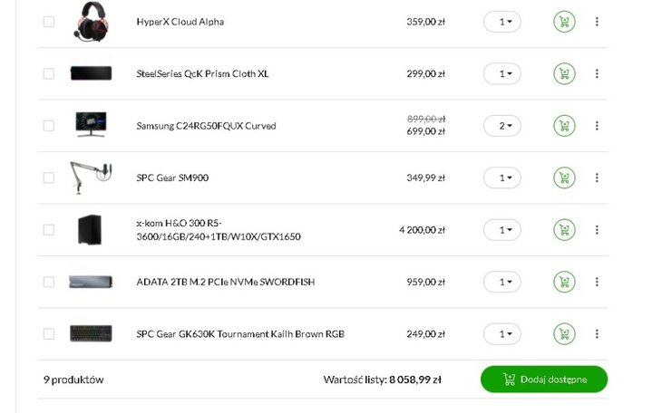Change quantity of x-kom H&O 300 PC

502,230
